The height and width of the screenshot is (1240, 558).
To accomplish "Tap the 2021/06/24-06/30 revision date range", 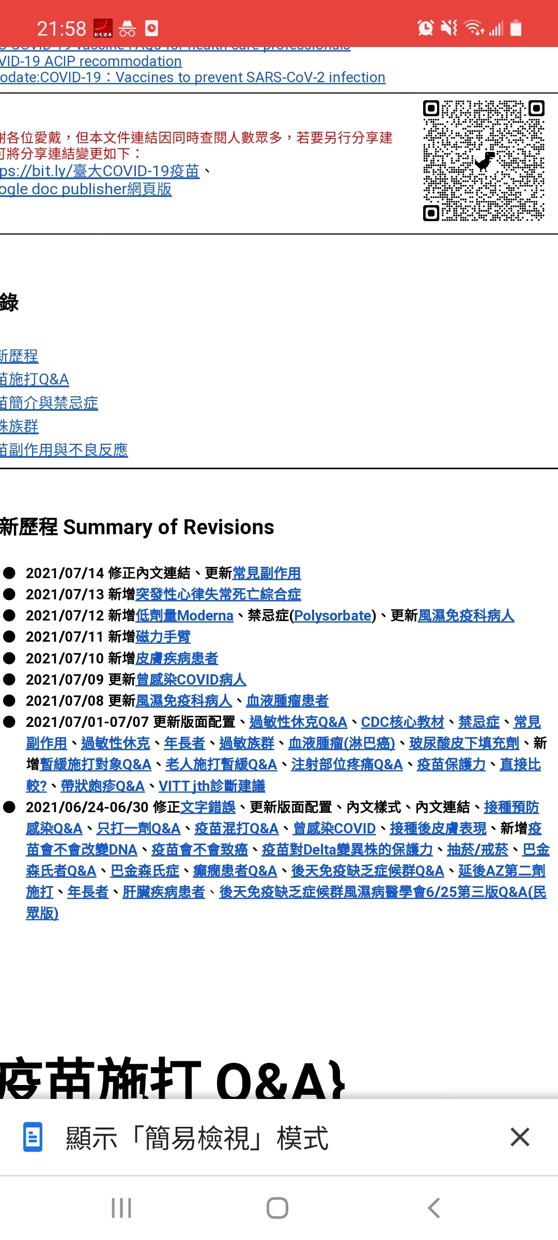I will tap(87, 807).
